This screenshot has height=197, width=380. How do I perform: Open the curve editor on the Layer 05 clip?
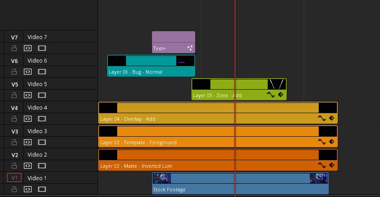coord(271,95)
